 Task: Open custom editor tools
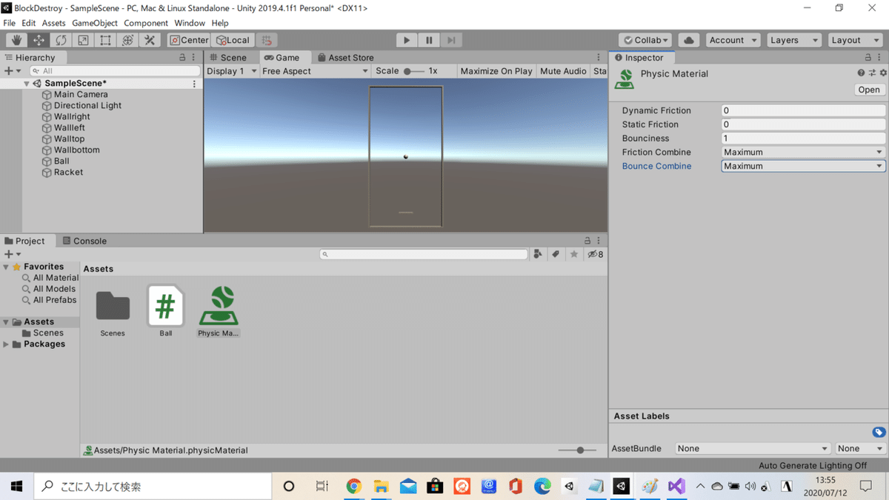click(x=150, y=40)
